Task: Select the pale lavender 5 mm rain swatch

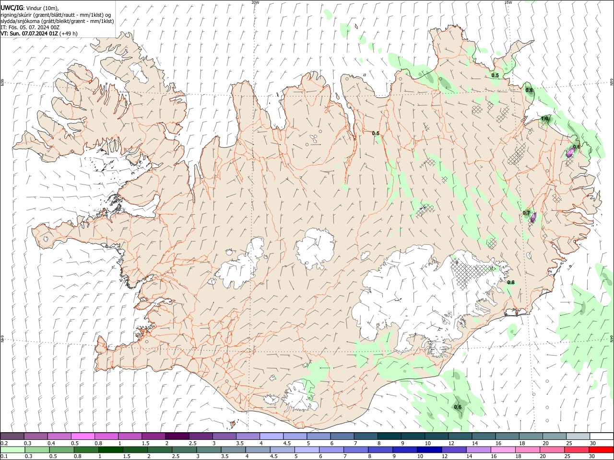Action: tap(307, 449)
